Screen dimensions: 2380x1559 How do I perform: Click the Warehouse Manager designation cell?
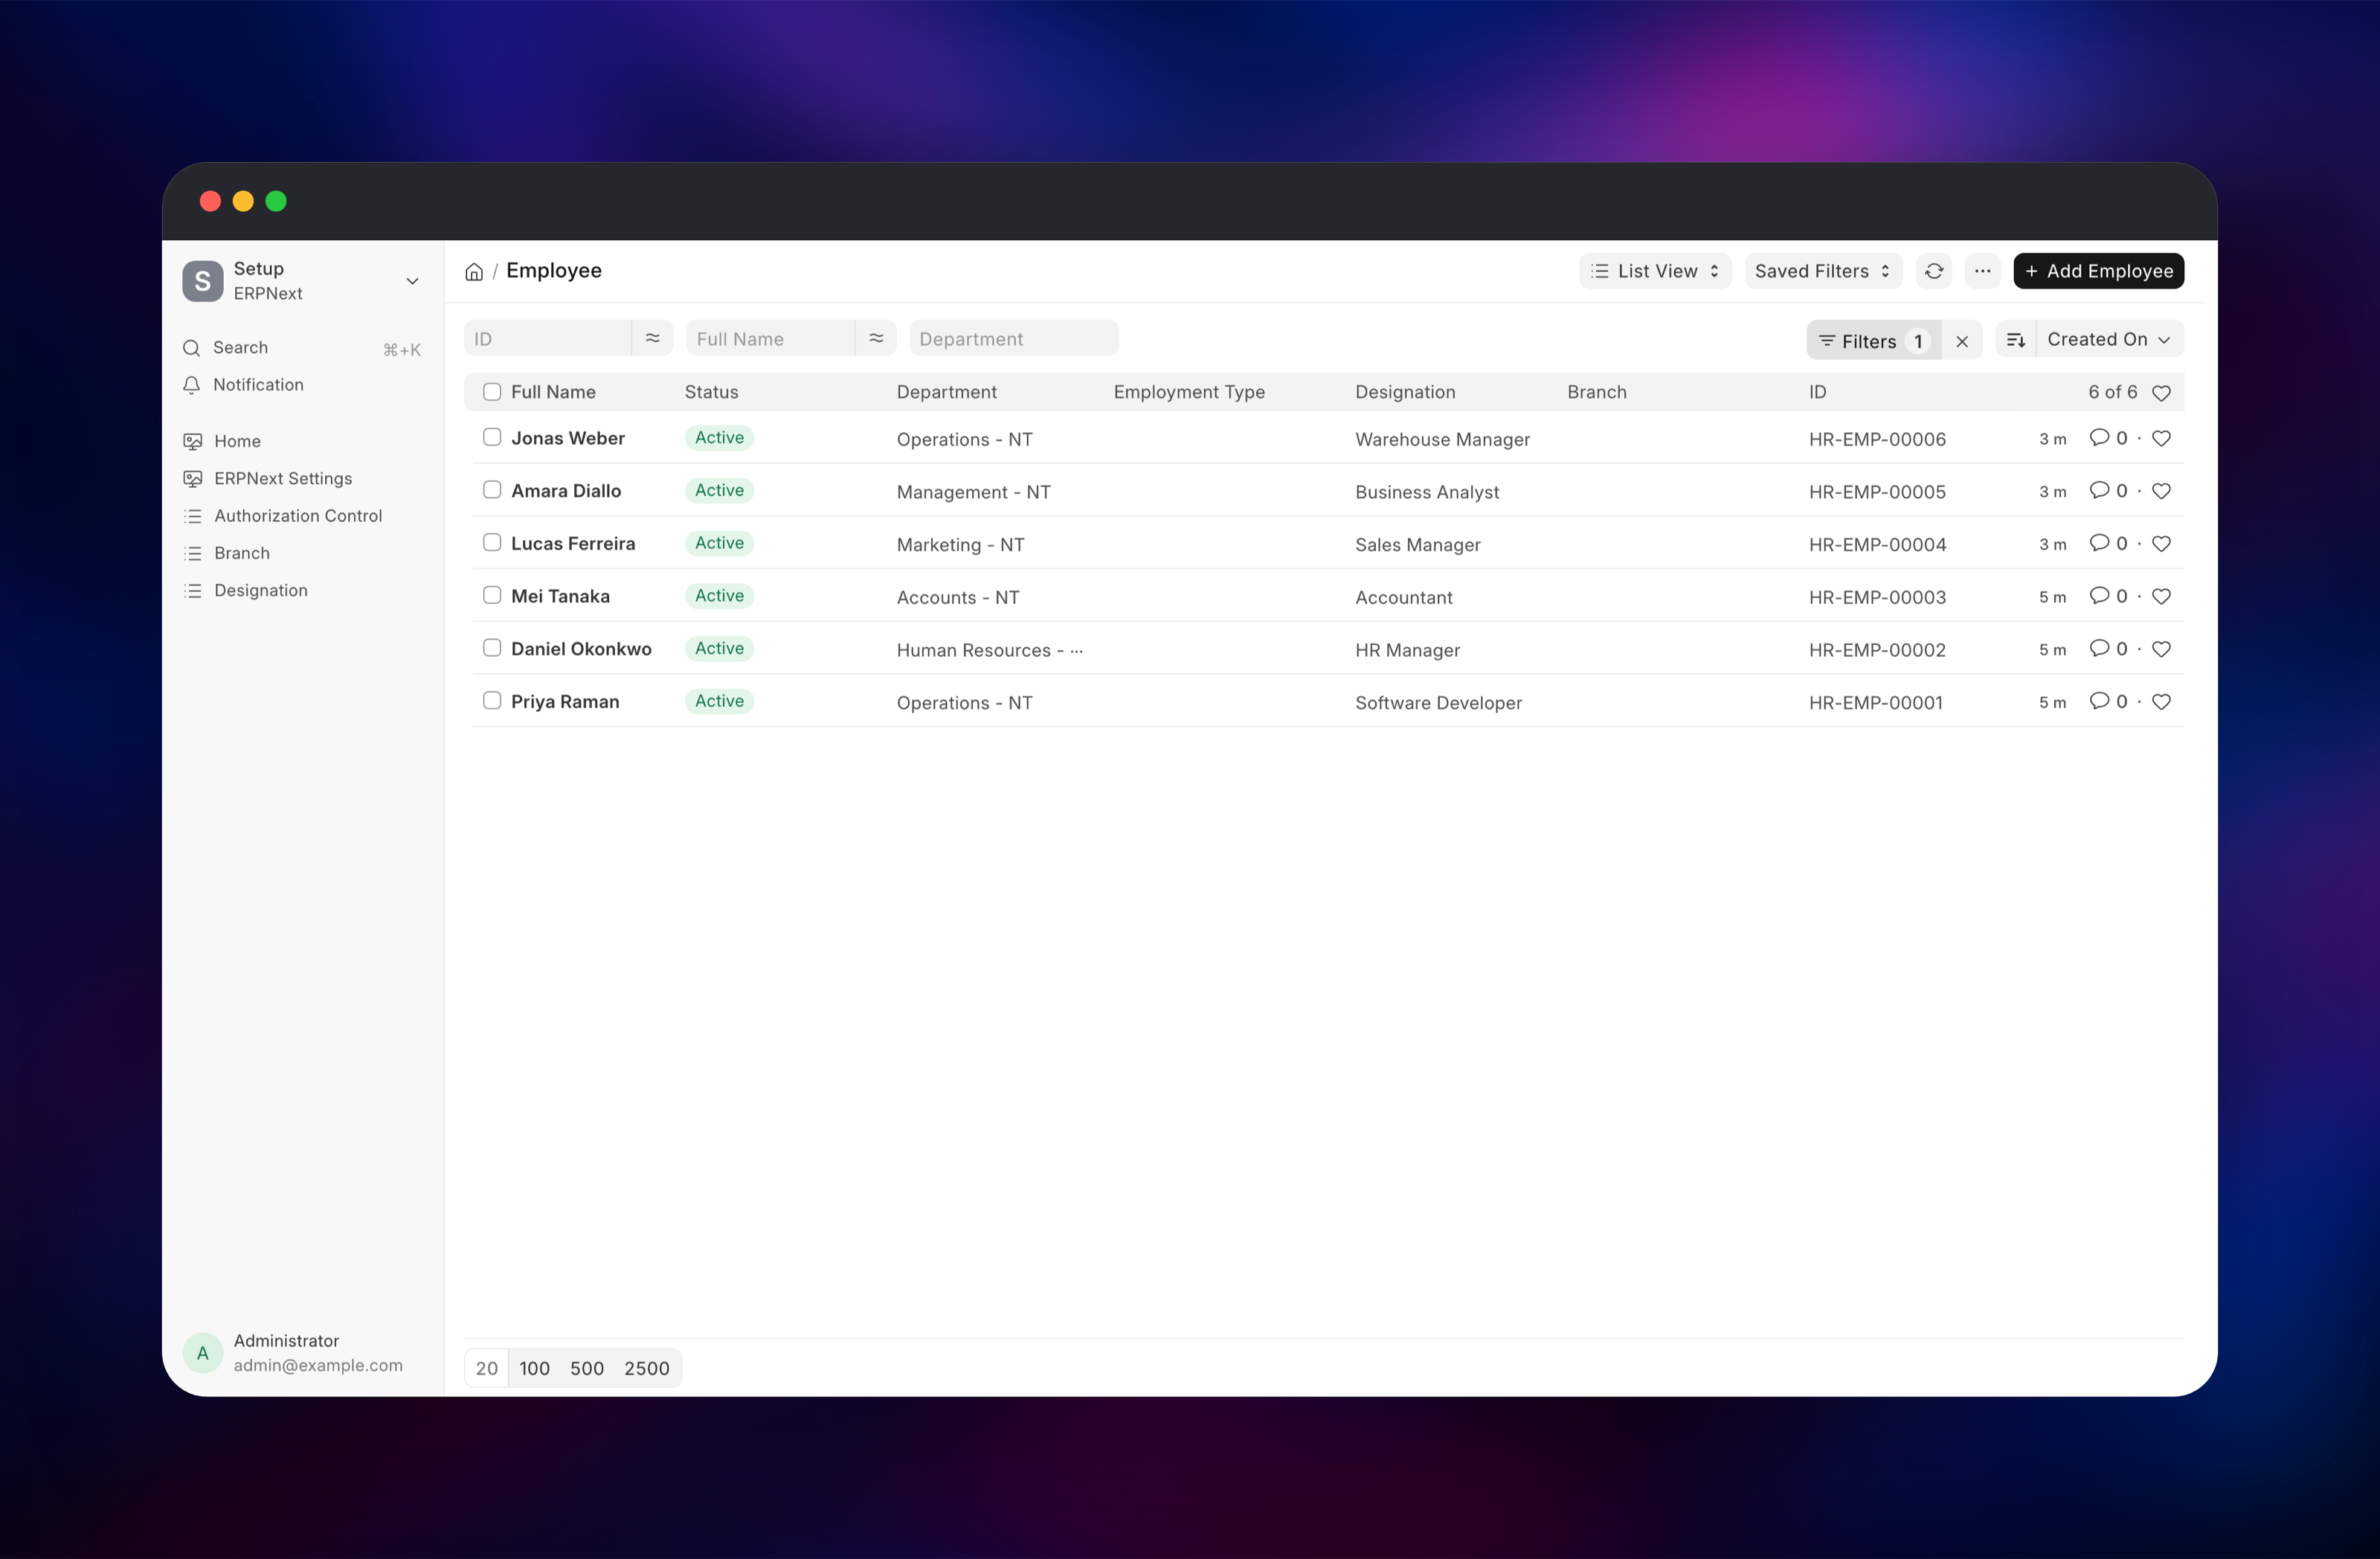1442,440
